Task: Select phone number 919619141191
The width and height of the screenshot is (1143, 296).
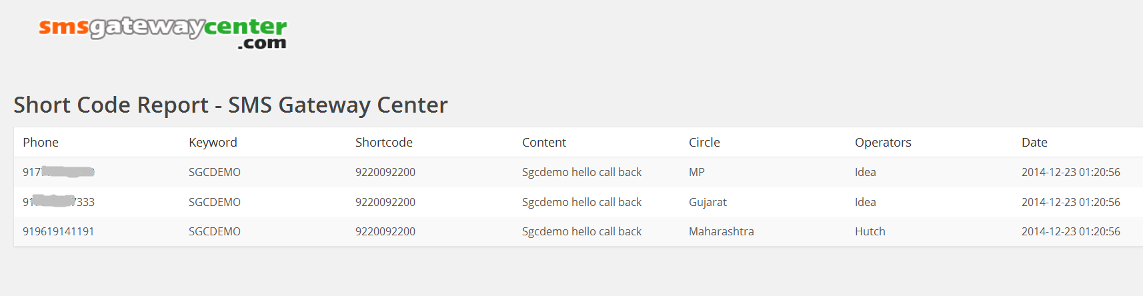Action: click(58, 231)
